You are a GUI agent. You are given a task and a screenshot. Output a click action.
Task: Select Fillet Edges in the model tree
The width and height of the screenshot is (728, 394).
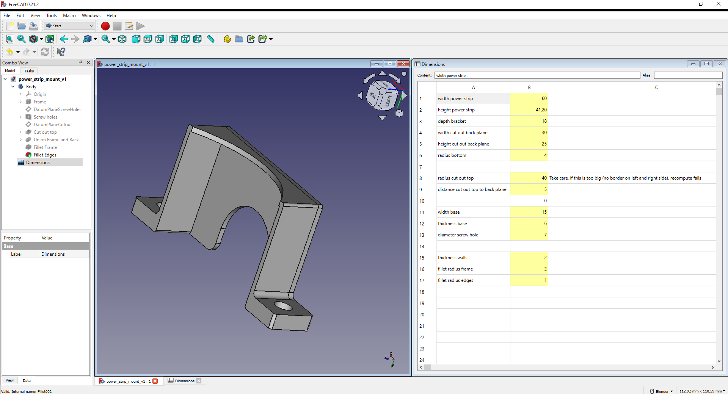pyautogui.click(x=45, y=155)
